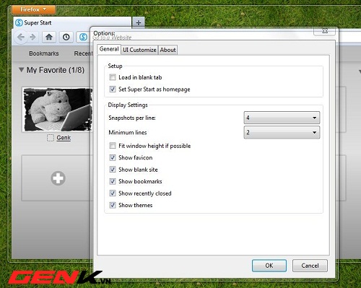Viewport: 361px width, 288px height.
Task: Open the Genk site thumbnail
Action: coord(57,110)
